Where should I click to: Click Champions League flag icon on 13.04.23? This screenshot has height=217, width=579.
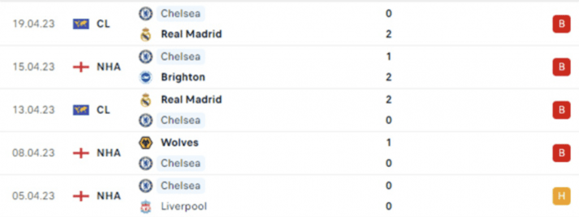coord(81,110)
